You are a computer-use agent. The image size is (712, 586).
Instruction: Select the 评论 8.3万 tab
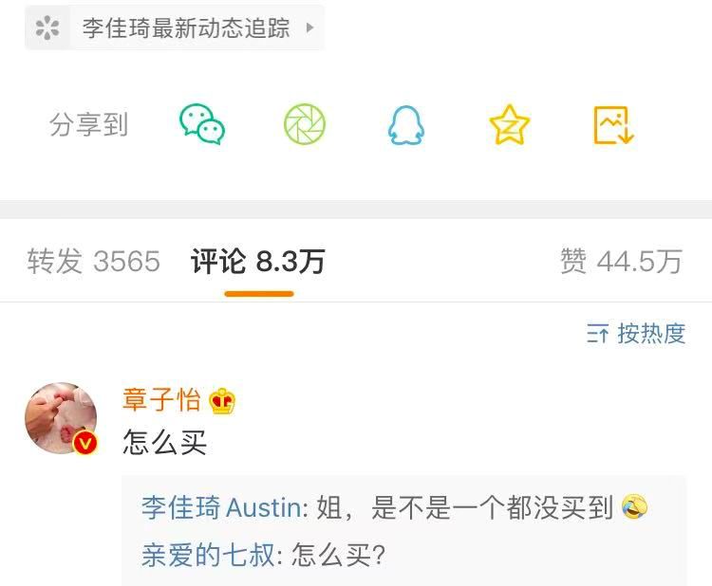[258, 262]
